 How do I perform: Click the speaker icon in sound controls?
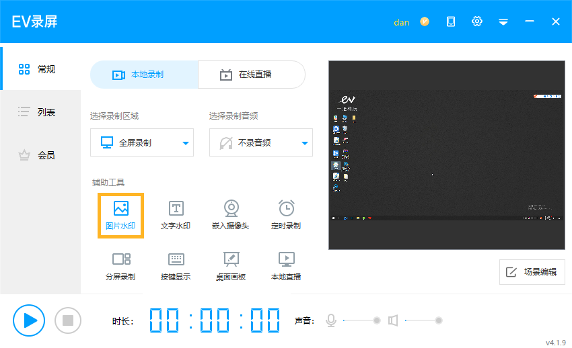point(393,320)
